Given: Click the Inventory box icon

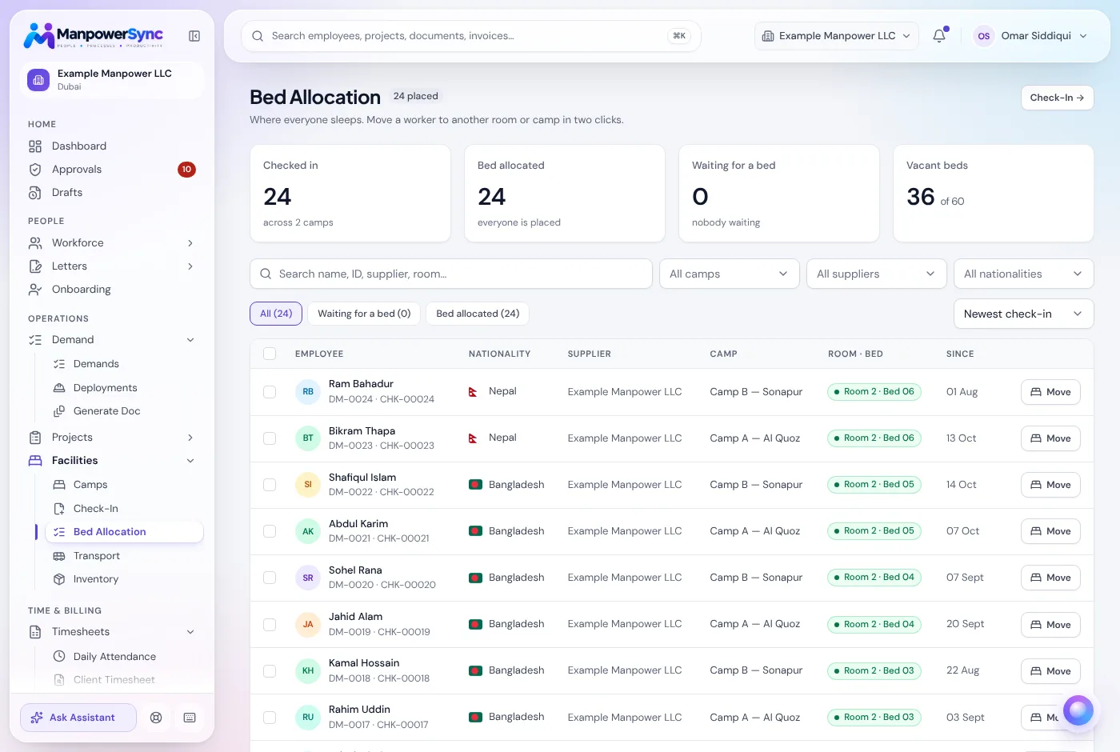Looking at the screenshot, I should click(59, 579).
